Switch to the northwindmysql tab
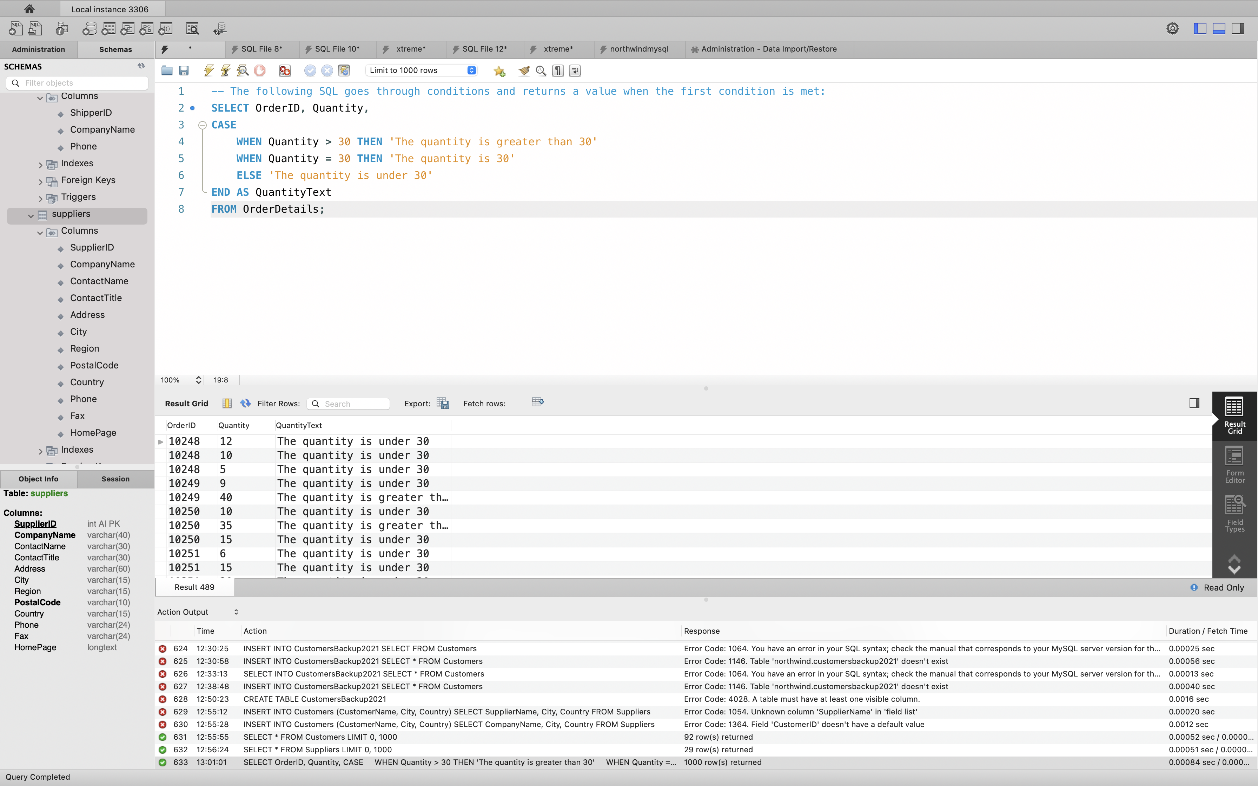 639,49
